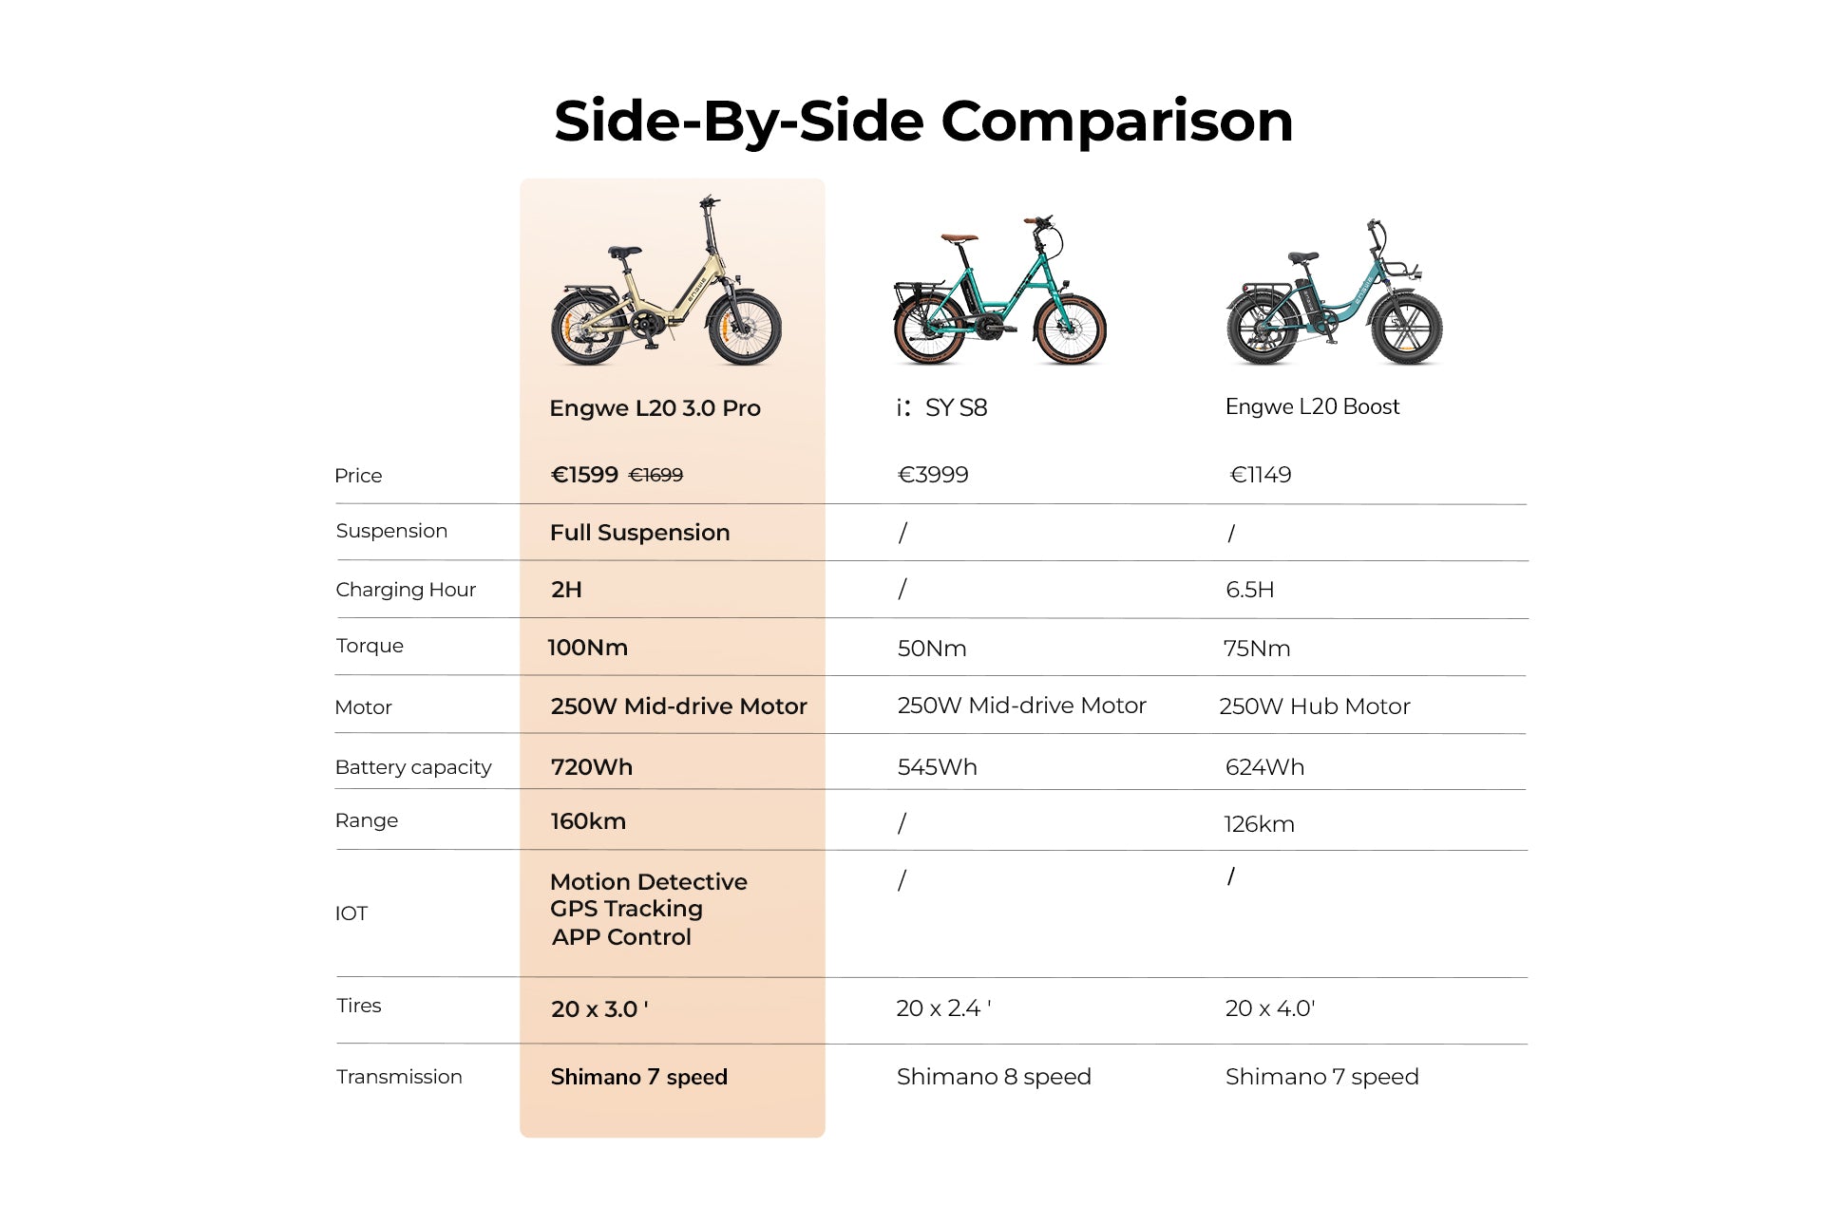Click the Transmission row label

pos(399,1077)
